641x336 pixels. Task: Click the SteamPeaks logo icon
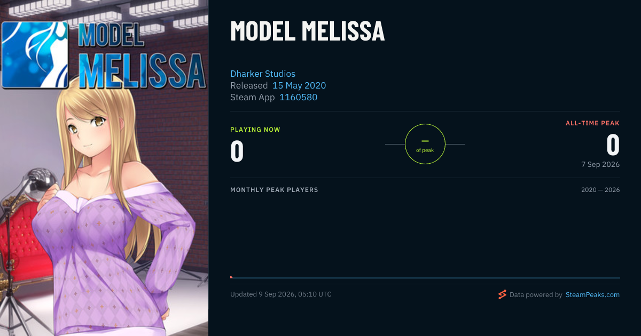[502, 294]
